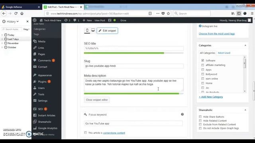
Task: Expand the November history folder
Action: tap(2, 43)
